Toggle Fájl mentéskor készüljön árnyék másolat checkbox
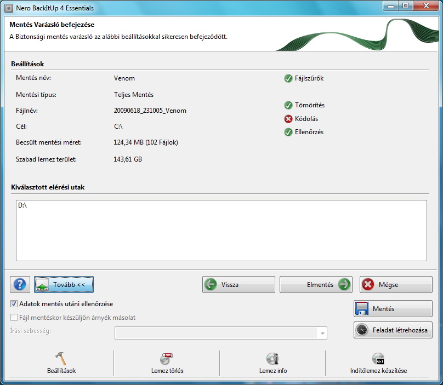The width and height of the screenshot is (443, 385). [x=14, y=318]
